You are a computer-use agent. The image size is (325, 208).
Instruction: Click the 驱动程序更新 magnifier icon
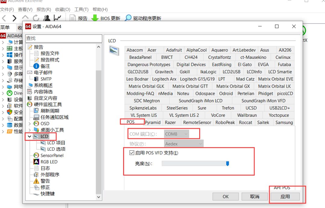pyautogui.click(x=128, y=18)
